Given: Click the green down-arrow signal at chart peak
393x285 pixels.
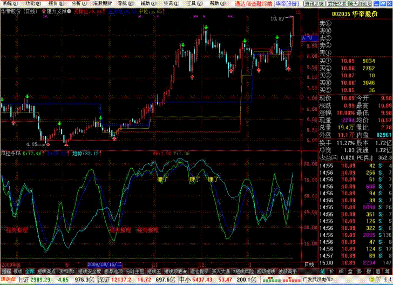Looking at the screenshot, I should (x=206, y=26).
